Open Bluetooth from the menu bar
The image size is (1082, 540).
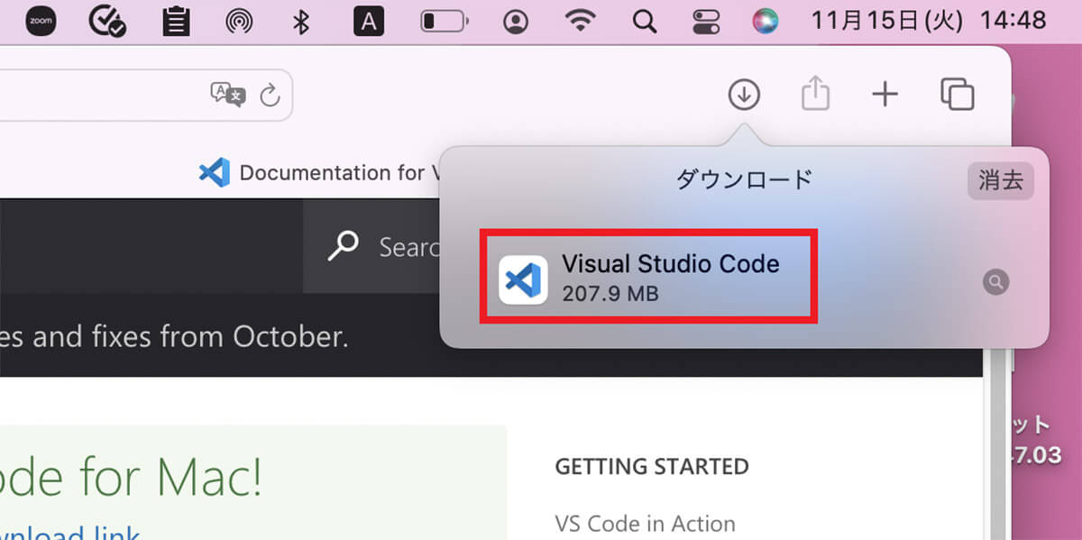[300, 21]
